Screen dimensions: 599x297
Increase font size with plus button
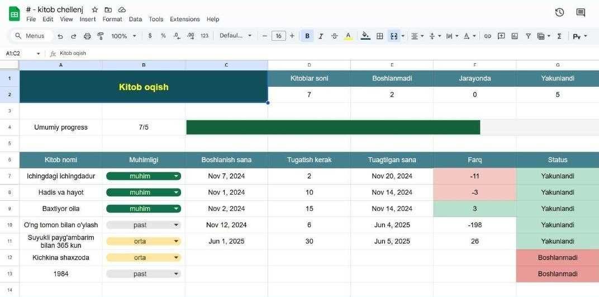[292, 36]
